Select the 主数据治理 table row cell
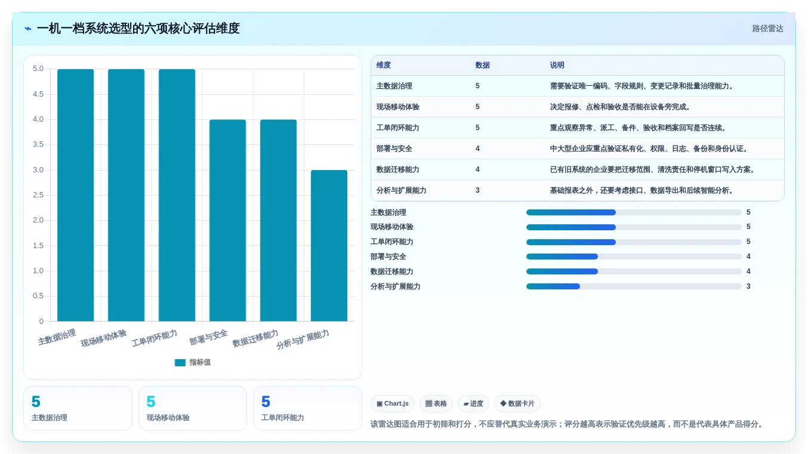 394,86
